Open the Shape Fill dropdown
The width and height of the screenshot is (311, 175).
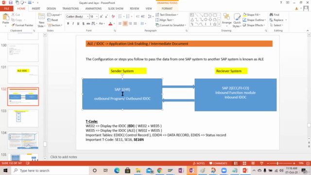coord(252,15)
